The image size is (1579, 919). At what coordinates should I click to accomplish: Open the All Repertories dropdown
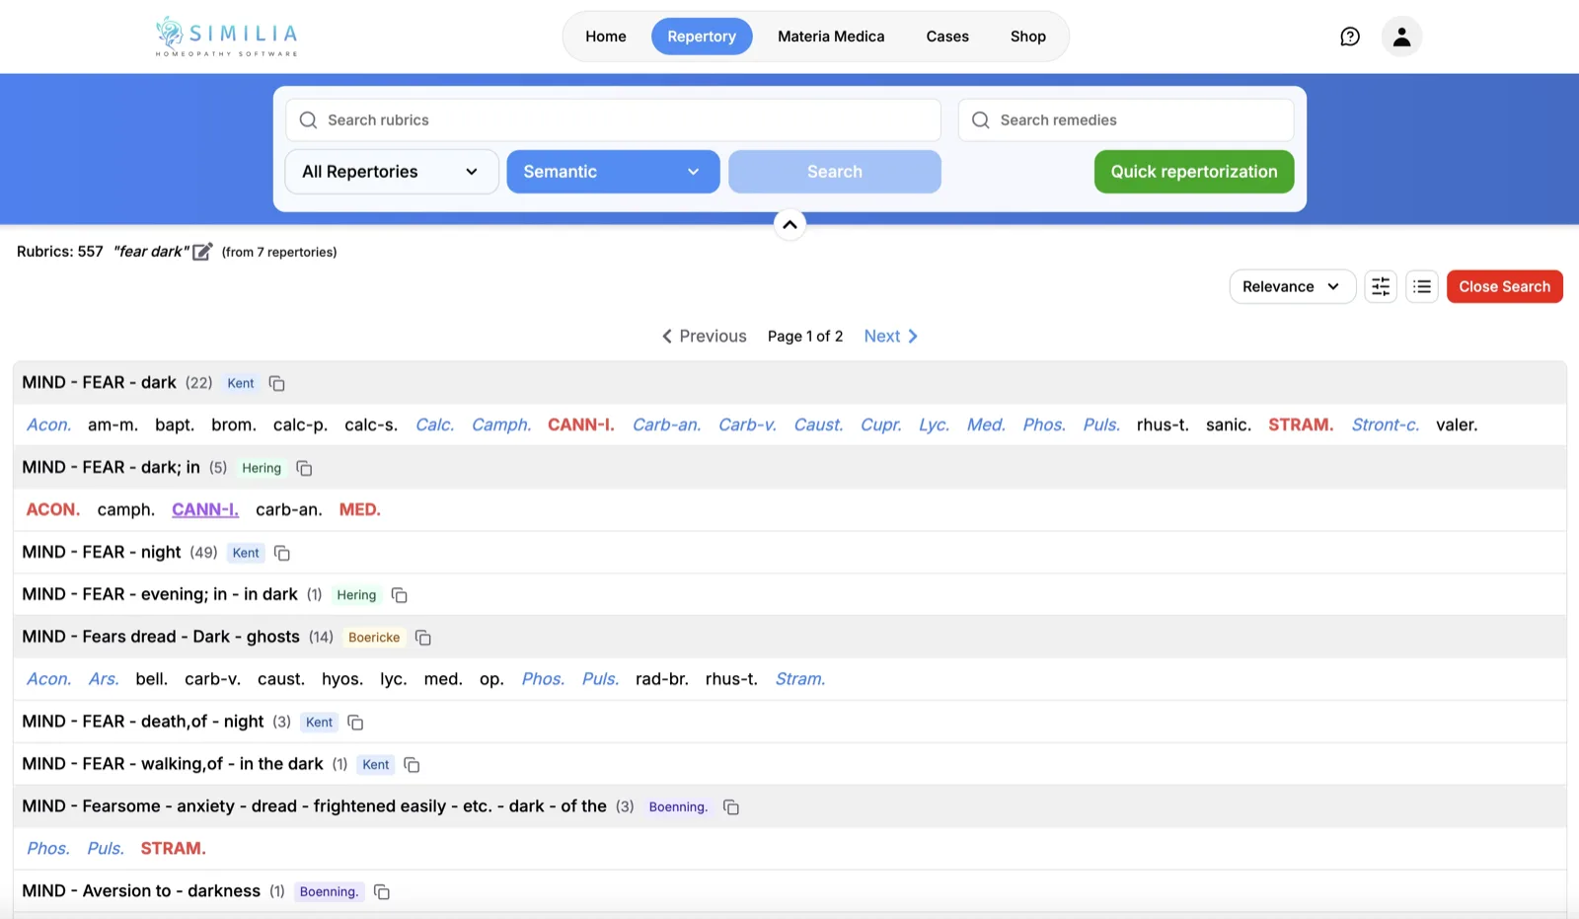[x=391, y=171]
